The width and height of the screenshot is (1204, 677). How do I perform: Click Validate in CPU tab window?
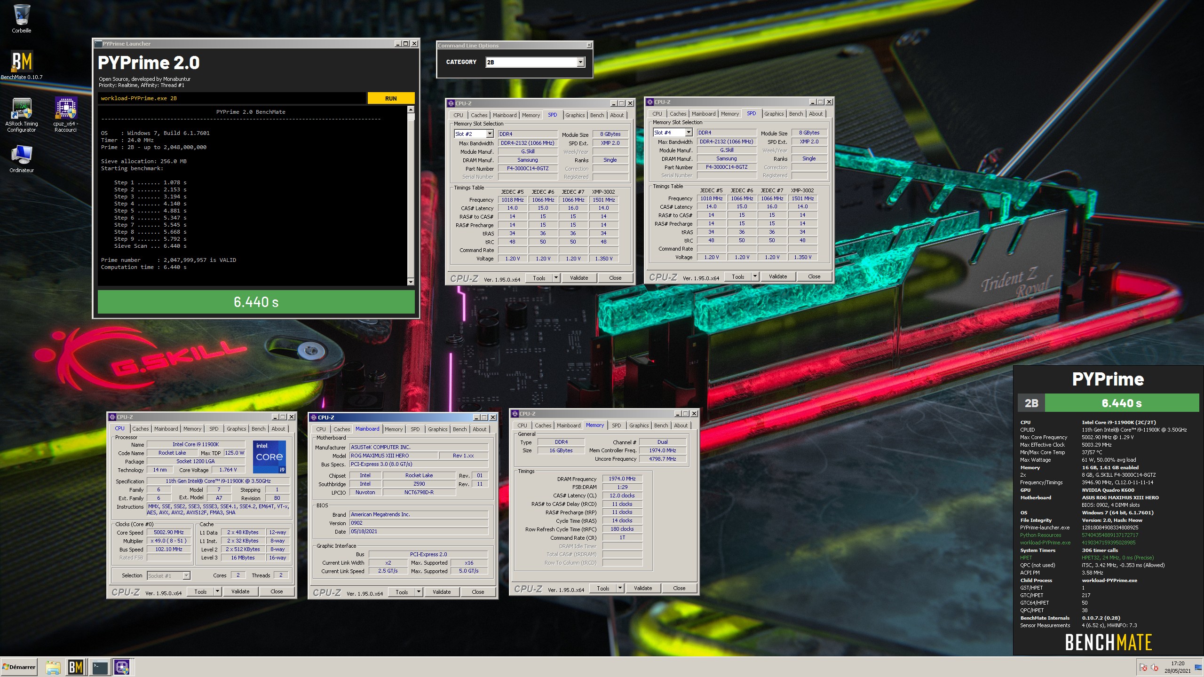pyautogui.click(x=240, y=591)
